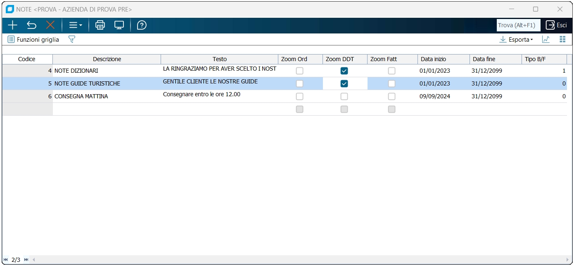Click Zoom Ord column header
Screen dimensions: 574x266
pyautogui.click(x=300, y=59)
